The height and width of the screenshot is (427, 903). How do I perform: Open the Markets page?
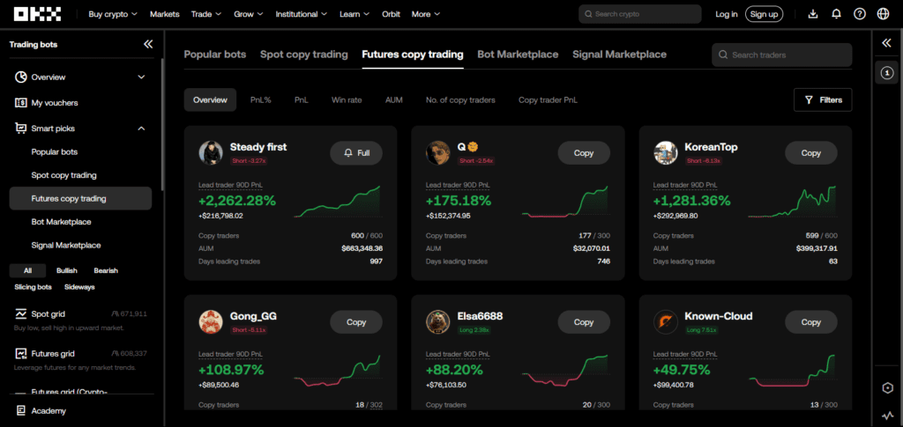click(165, 14)
